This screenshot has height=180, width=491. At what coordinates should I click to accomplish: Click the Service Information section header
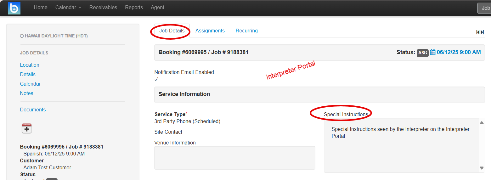(x=319, y=94)
